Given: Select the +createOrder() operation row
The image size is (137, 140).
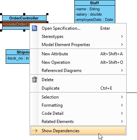Looking at the screenshot, I should 16,24.
